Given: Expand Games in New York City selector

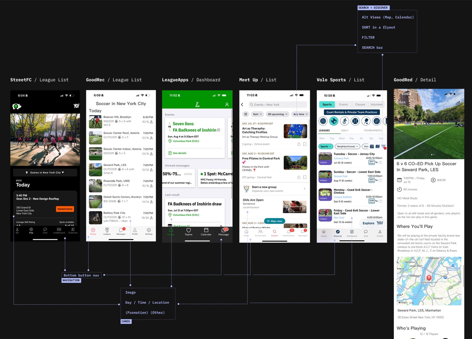Looking at the screenshot, I should click(45, 173).
